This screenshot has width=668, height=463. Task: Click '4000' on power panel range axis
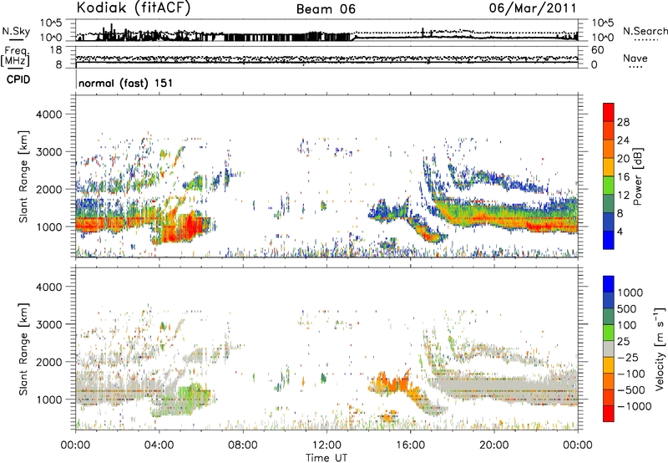(x=49, y=114)
